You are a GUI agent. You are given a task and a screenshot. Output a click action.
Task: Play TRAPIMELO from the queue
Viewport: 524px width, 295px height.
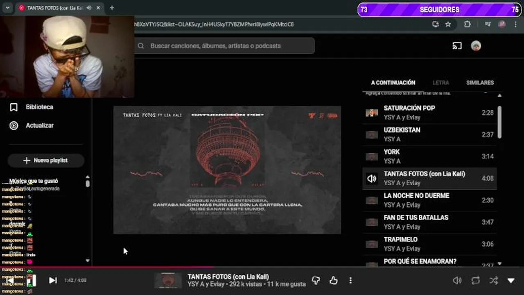(429, 244)
